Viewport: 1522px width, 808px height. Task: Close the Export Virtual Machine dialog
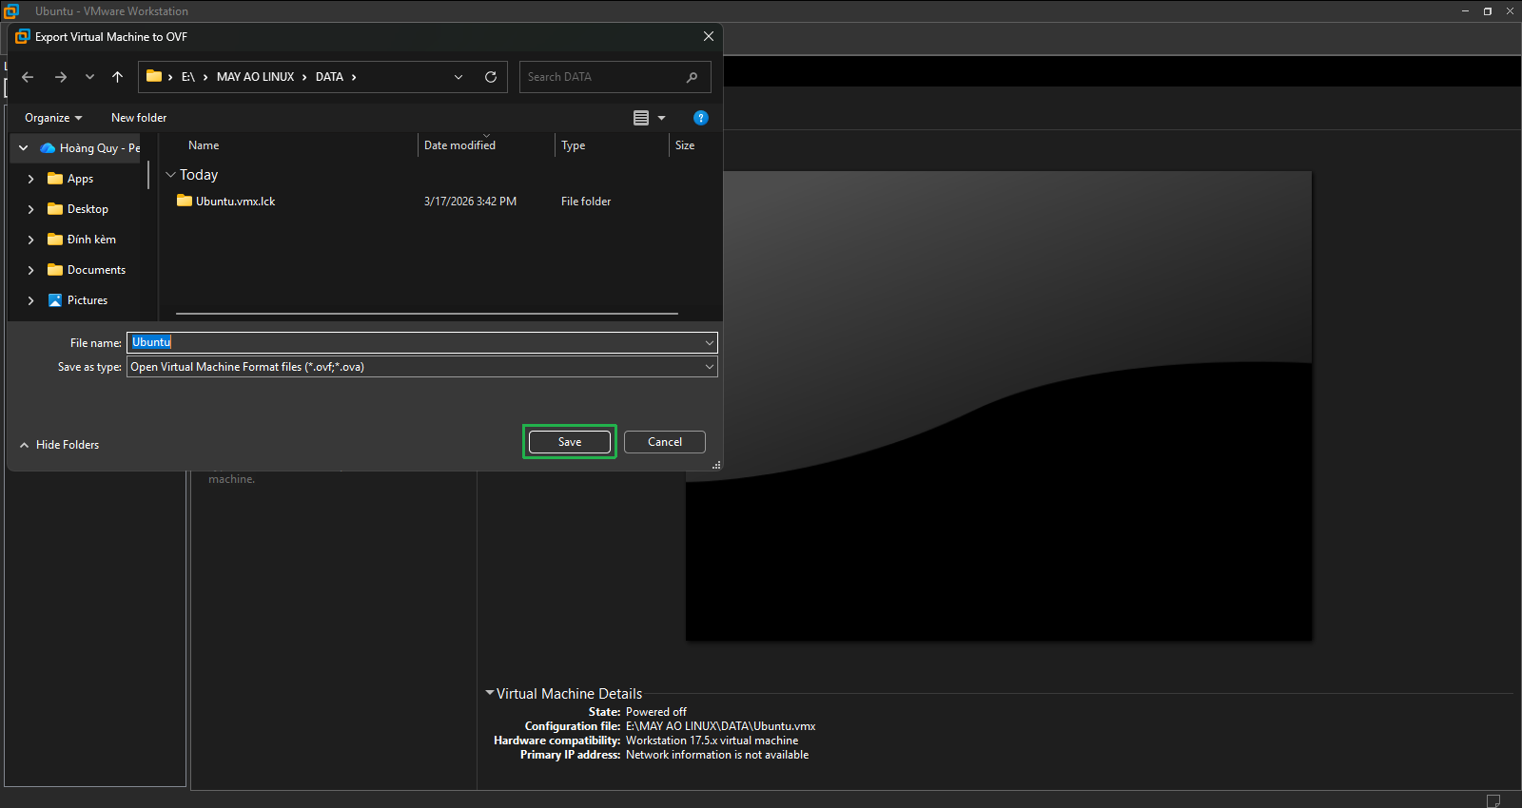[x=709, y=36]
